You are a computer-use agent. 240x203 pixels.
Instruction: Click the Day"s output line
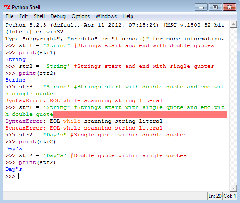pyautogui.click(x=14, y=169)
